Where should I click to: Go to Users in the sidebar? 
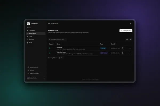click(x=36, y=37)
